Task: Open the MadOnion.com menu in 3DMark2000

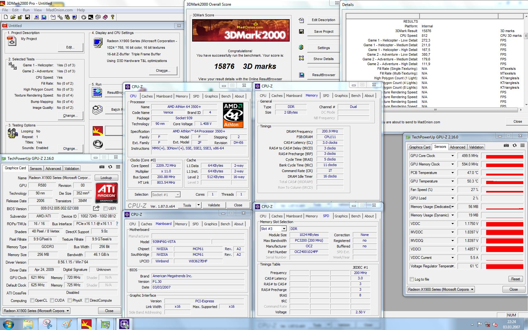Action: (59, 10)
